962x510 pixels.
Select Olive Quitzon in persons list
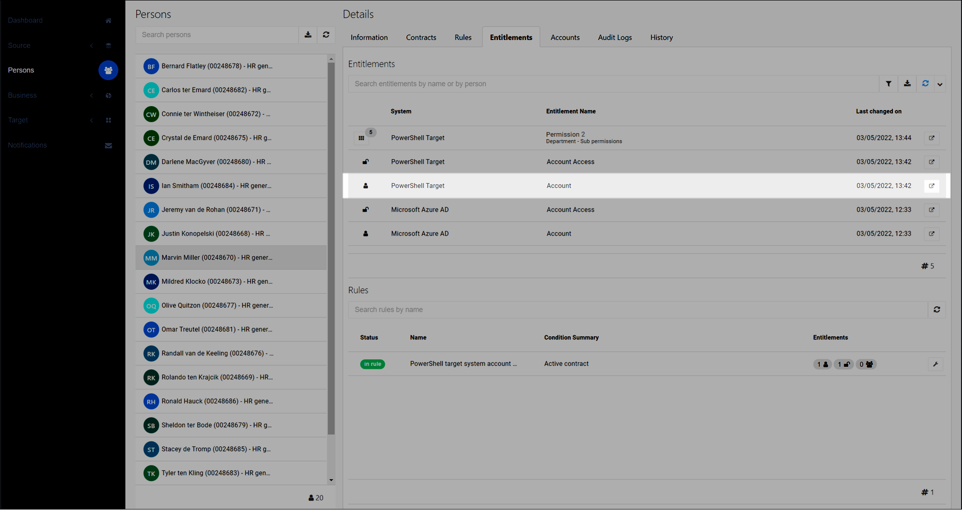coord(216,306)
